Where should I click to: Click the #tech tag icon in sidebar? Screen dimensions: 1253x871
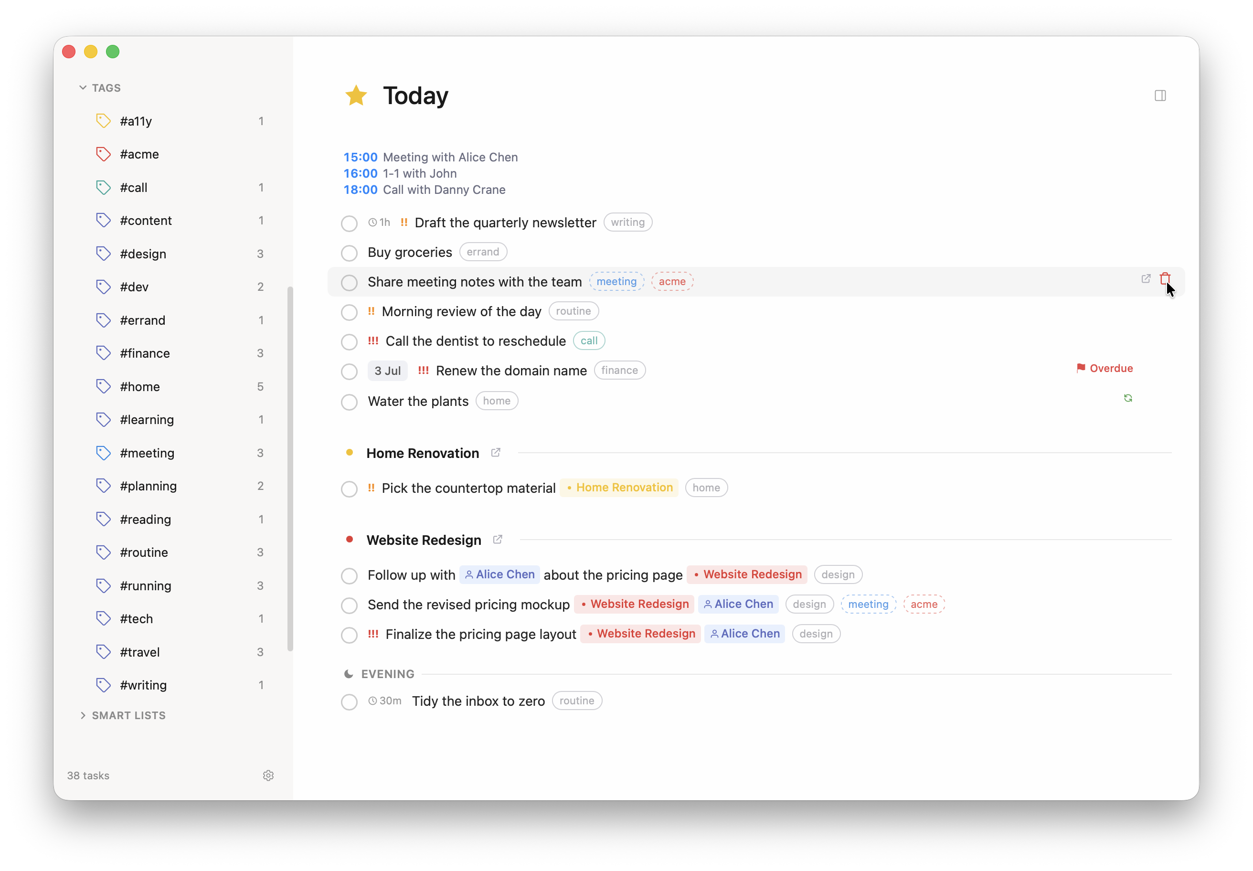(103, 619)
